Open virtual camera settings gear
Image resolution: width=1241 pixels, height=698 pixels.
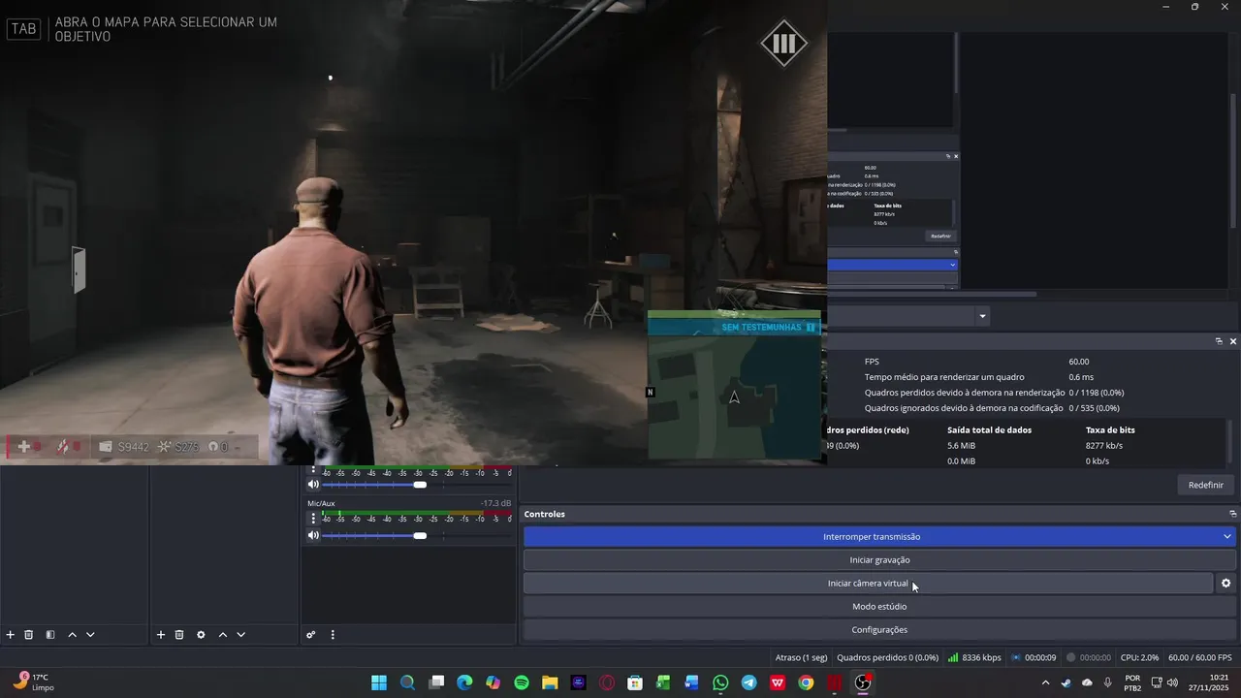(1225, 583)
